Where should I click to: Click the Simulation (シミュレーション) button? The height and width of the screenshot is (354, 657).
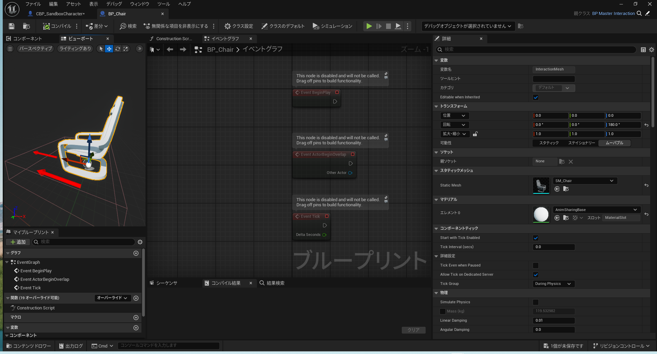(333, 26)
